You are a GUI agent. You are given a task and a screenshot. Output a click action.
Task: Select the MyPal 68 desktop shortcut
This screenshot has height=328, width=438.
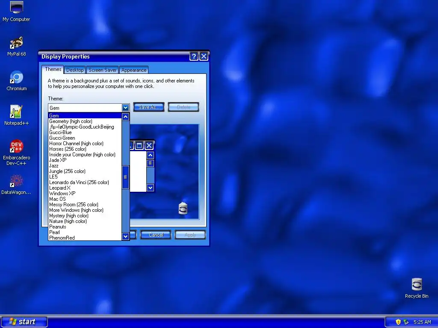16,46
